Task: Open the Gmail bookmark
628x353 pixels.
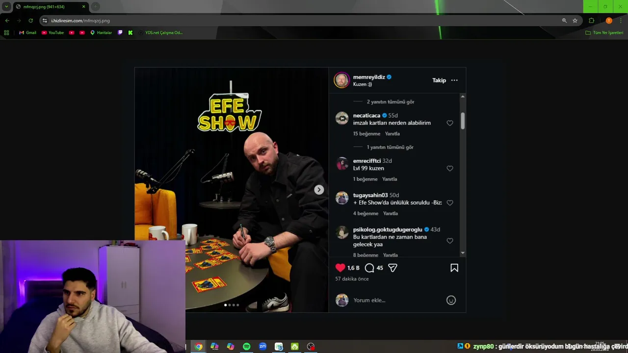Action: [27, 33]
